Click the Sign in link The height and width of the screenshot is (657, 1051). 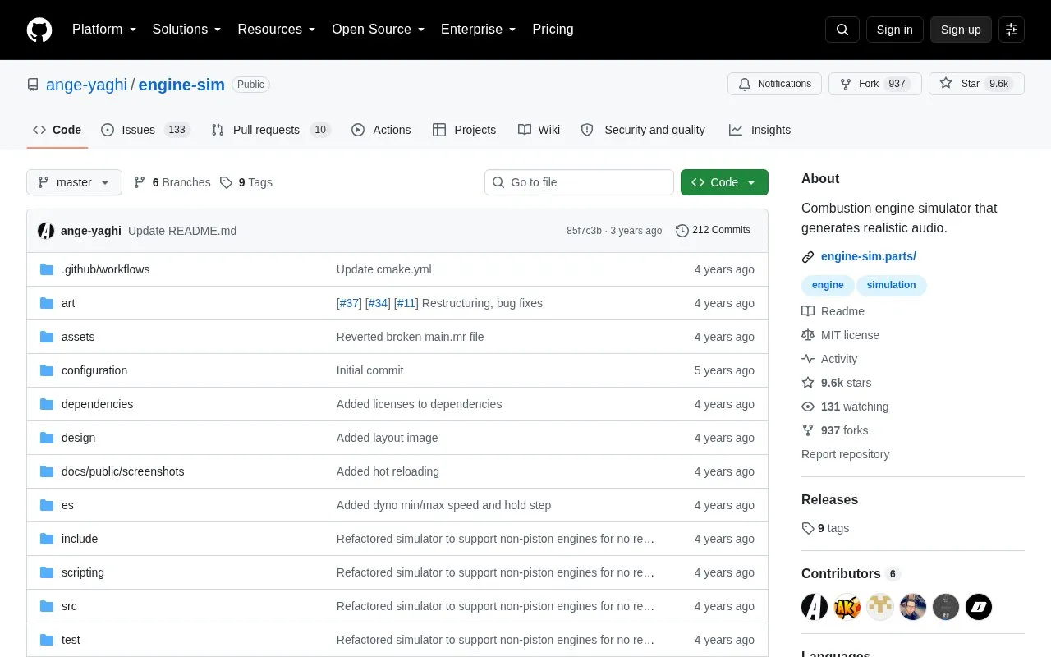pyautogui.click(x=894, y=30)
